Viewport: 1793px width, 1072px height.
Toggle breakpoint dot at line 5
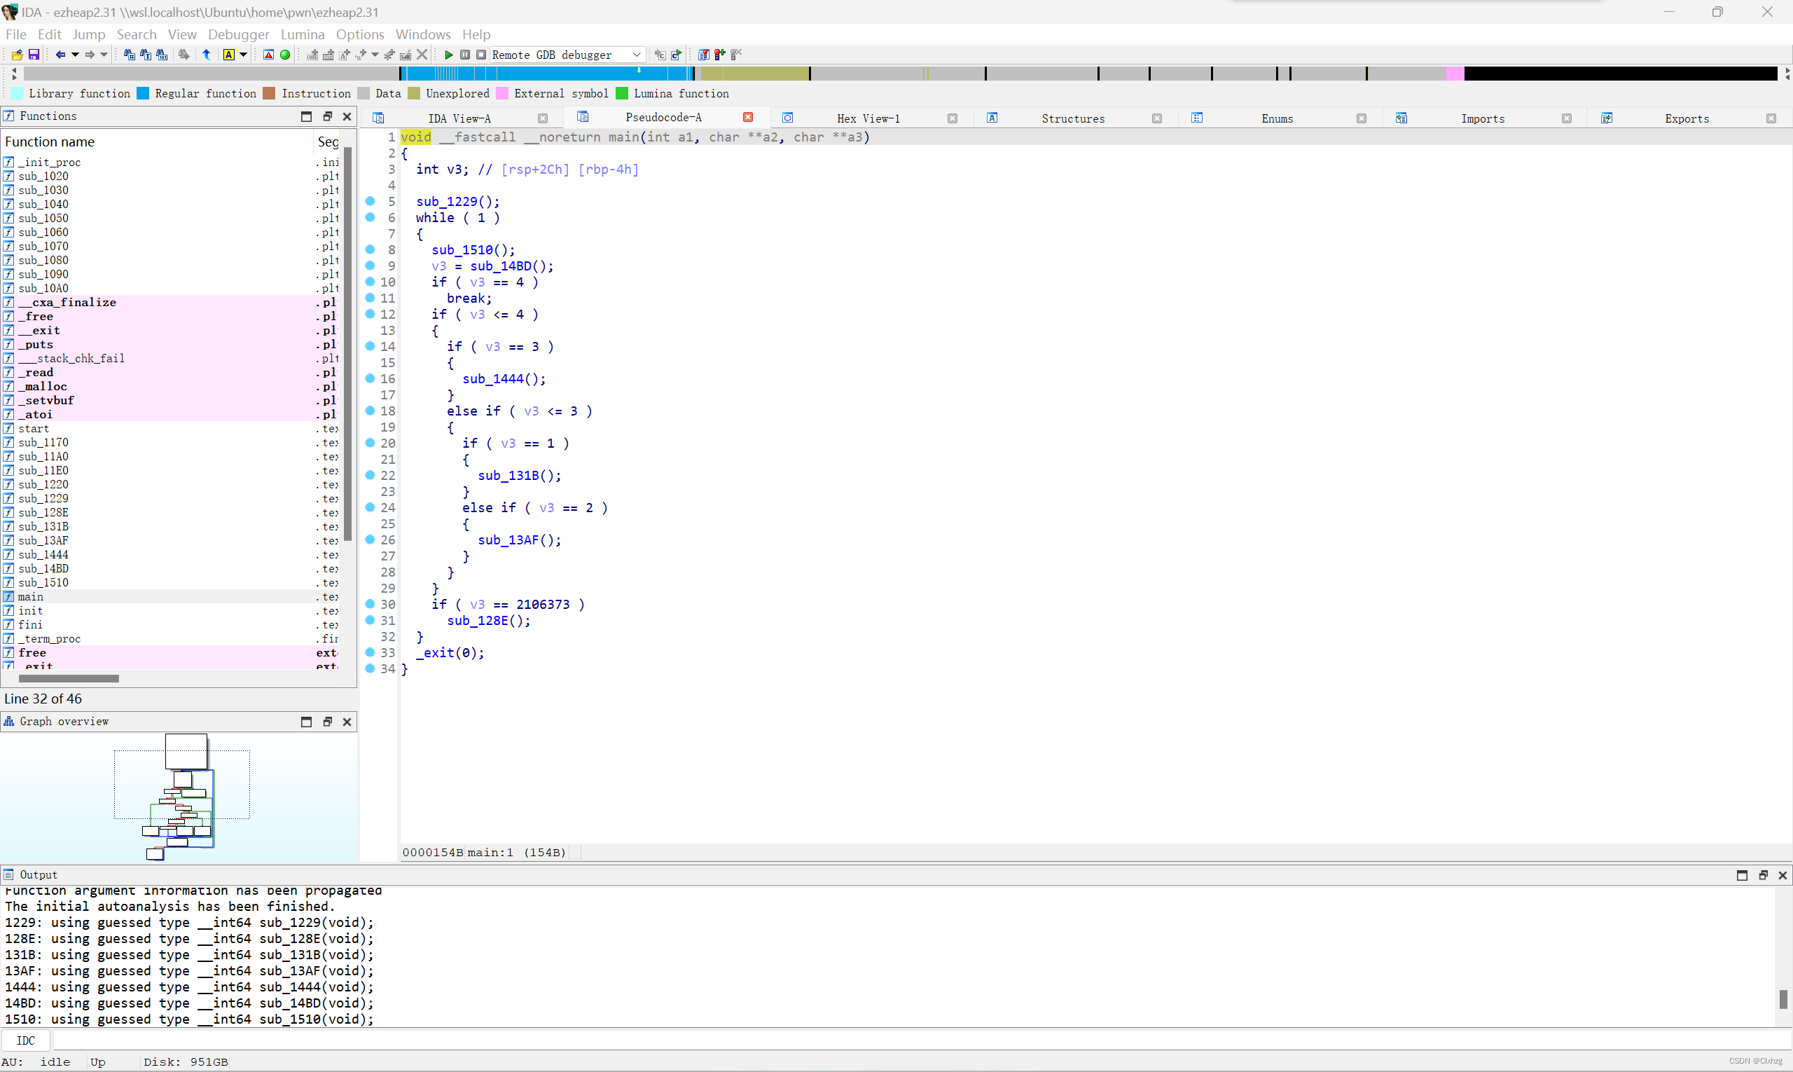click(x=370, y=202)
